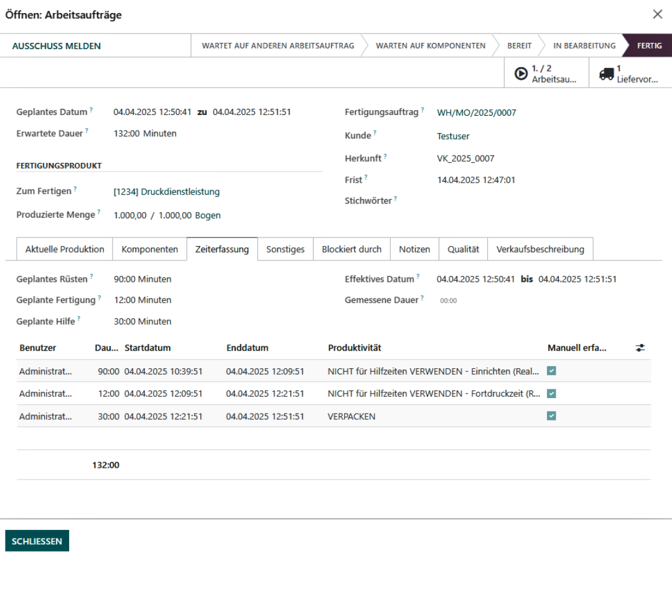Open the Qualität tab

coord(463,249)
